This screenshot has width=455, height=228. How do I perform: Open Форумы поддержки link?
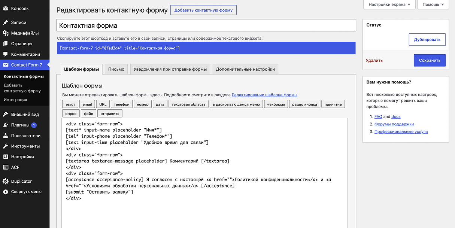[394, 124]
